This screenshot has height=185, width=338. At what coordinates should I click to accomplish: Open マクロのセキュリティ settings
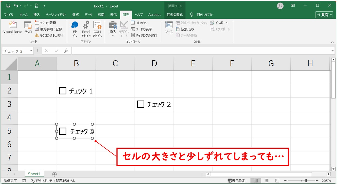coord(49,35)
